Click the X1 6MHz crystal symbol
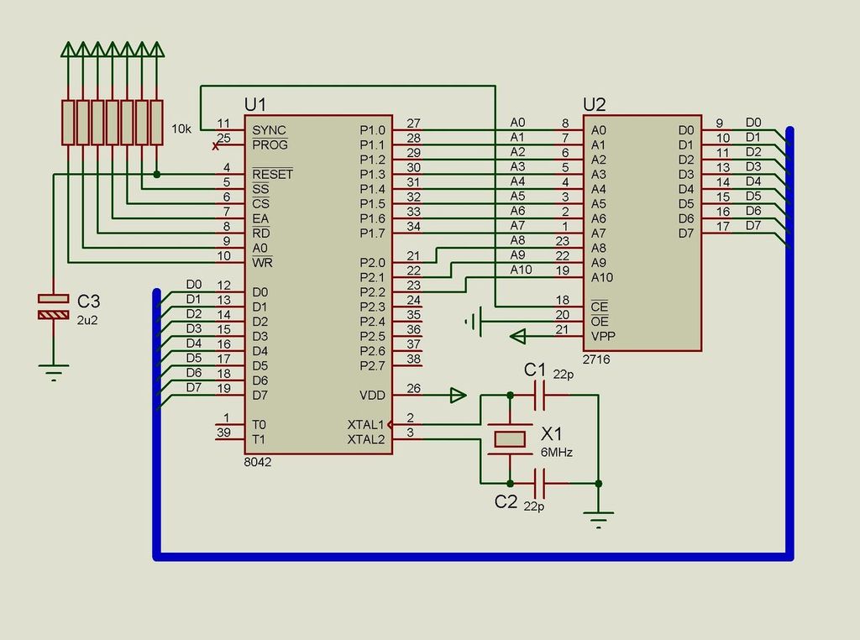 511,438
